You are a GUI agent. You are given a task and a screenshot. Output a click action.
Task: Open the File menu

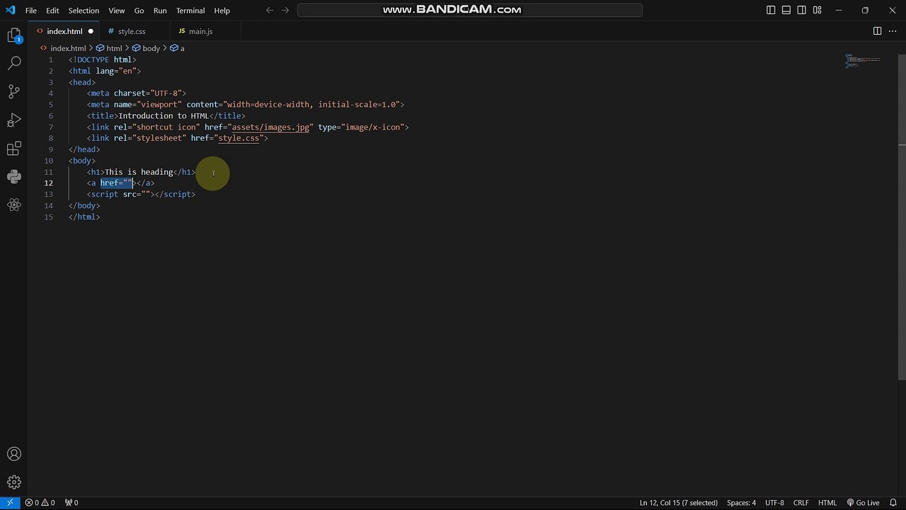click(x=31, y=11)
